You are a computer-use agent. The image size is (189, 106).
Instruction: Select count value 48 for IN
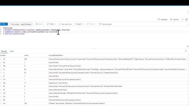pyautogui.click(x=25, y=69)
